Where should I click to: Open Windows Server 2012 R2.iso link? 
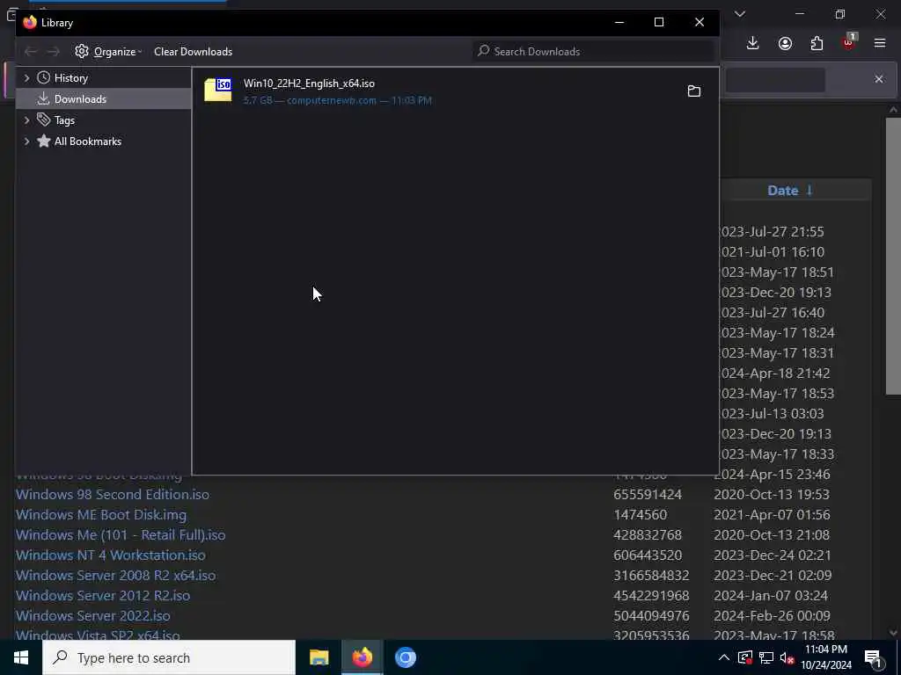103,595
